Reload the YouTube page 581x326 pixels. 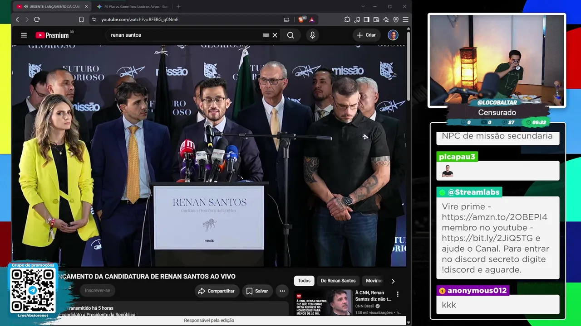pyautogui.click(x=37, y=19)
